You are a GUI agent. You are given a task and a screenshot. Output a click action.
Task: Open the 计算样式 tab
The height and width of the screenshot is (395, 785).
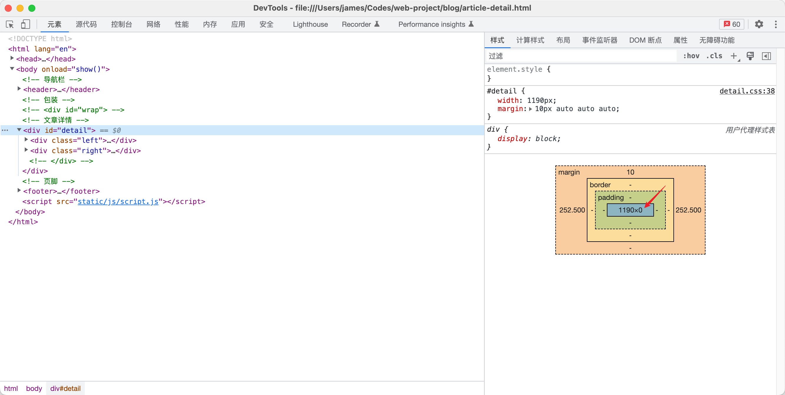[530, 40]
